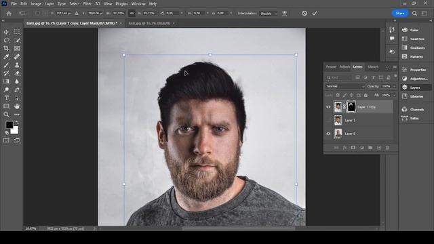This screenshot has height=244, width=434.
Task: Open the layer filter Kind dropdown
Action: point(339,78)
